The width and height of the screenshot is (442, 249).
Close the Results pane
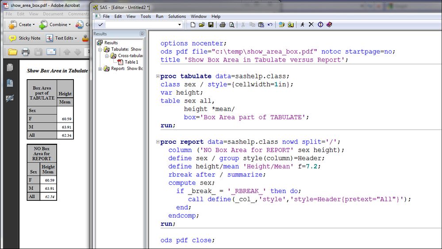pyautogui.click(x=142, y=34)
